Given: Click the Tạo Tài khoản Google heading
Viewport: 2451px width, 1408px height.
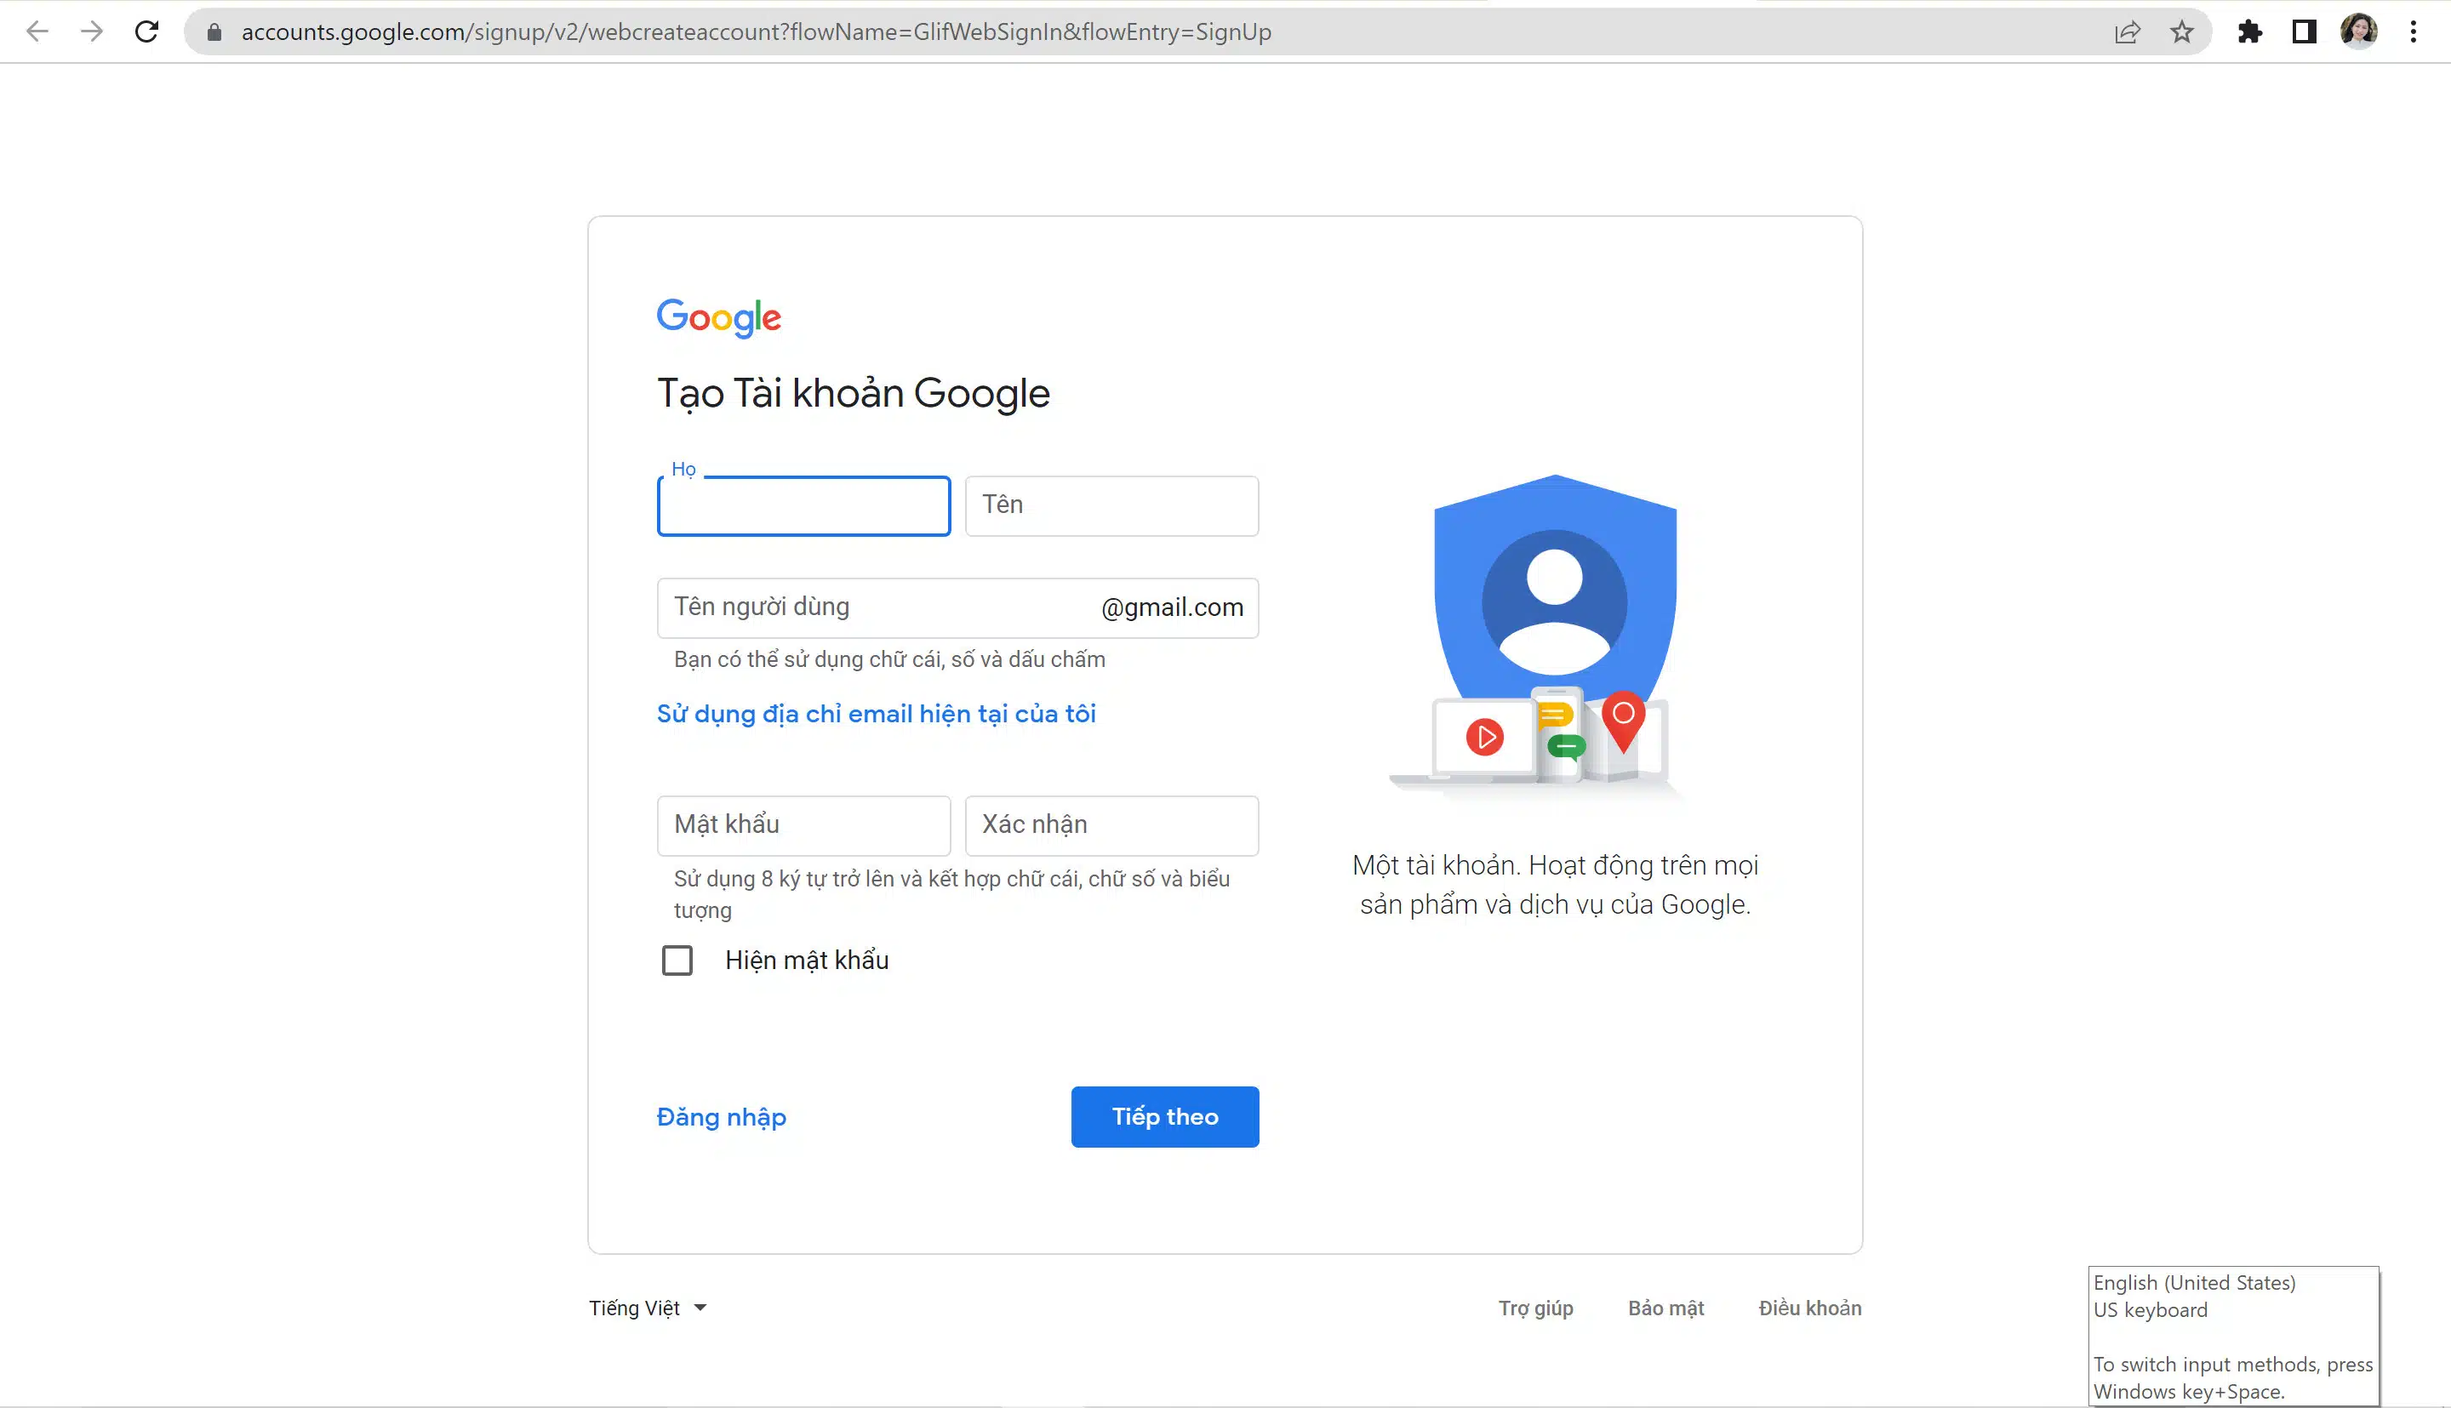Looking at the screenshot, I should pyautogui.click(x=853, y=394).
